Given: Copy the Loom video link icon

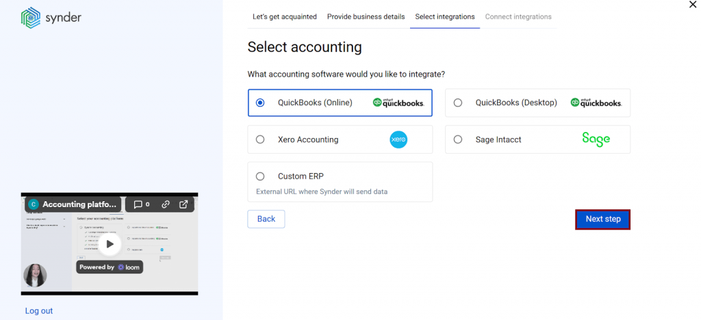Looking at the screenshot, I should coord(166,204).
